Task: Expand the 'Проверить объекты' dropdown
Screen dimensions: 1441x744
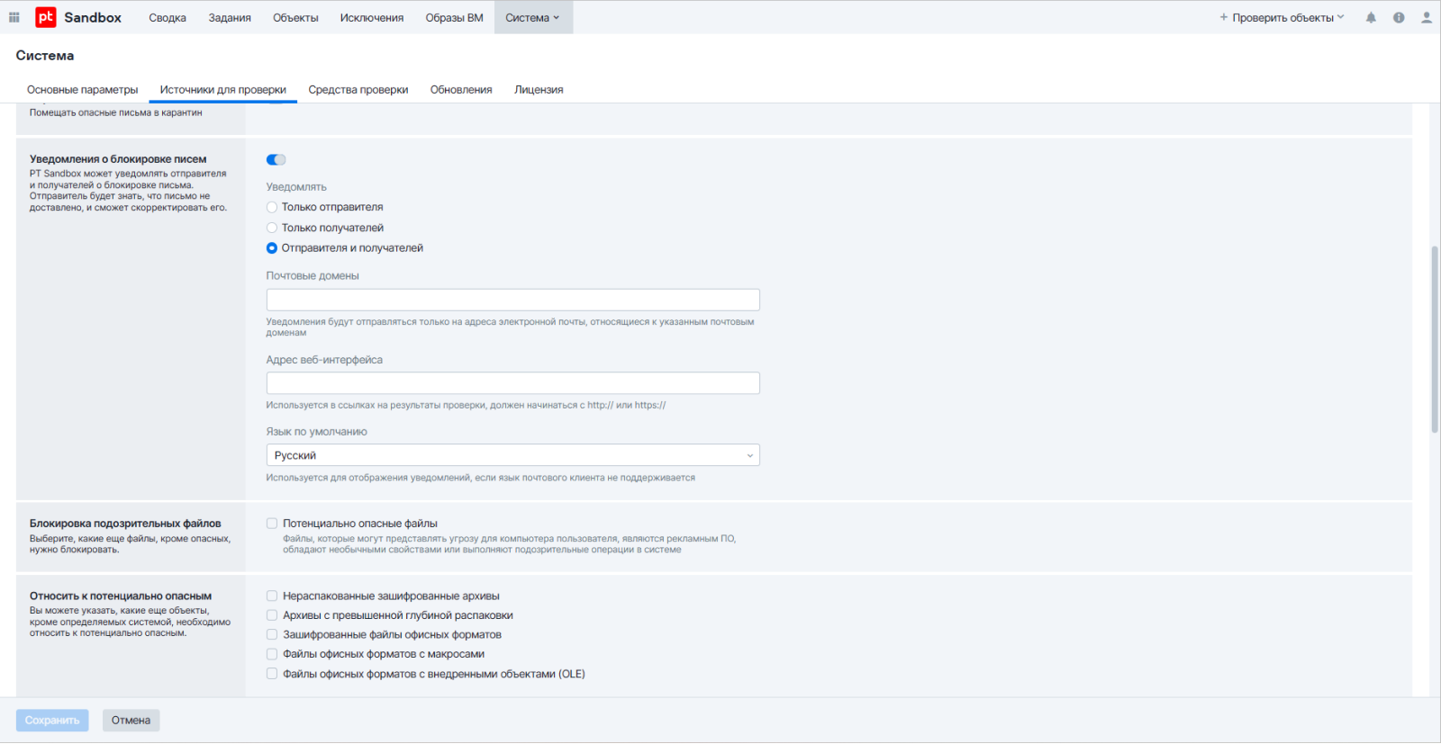Action: pos(1282,17)
